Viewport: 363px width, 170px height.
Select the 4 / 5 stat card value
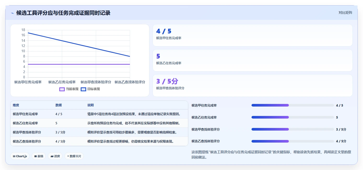164,31
